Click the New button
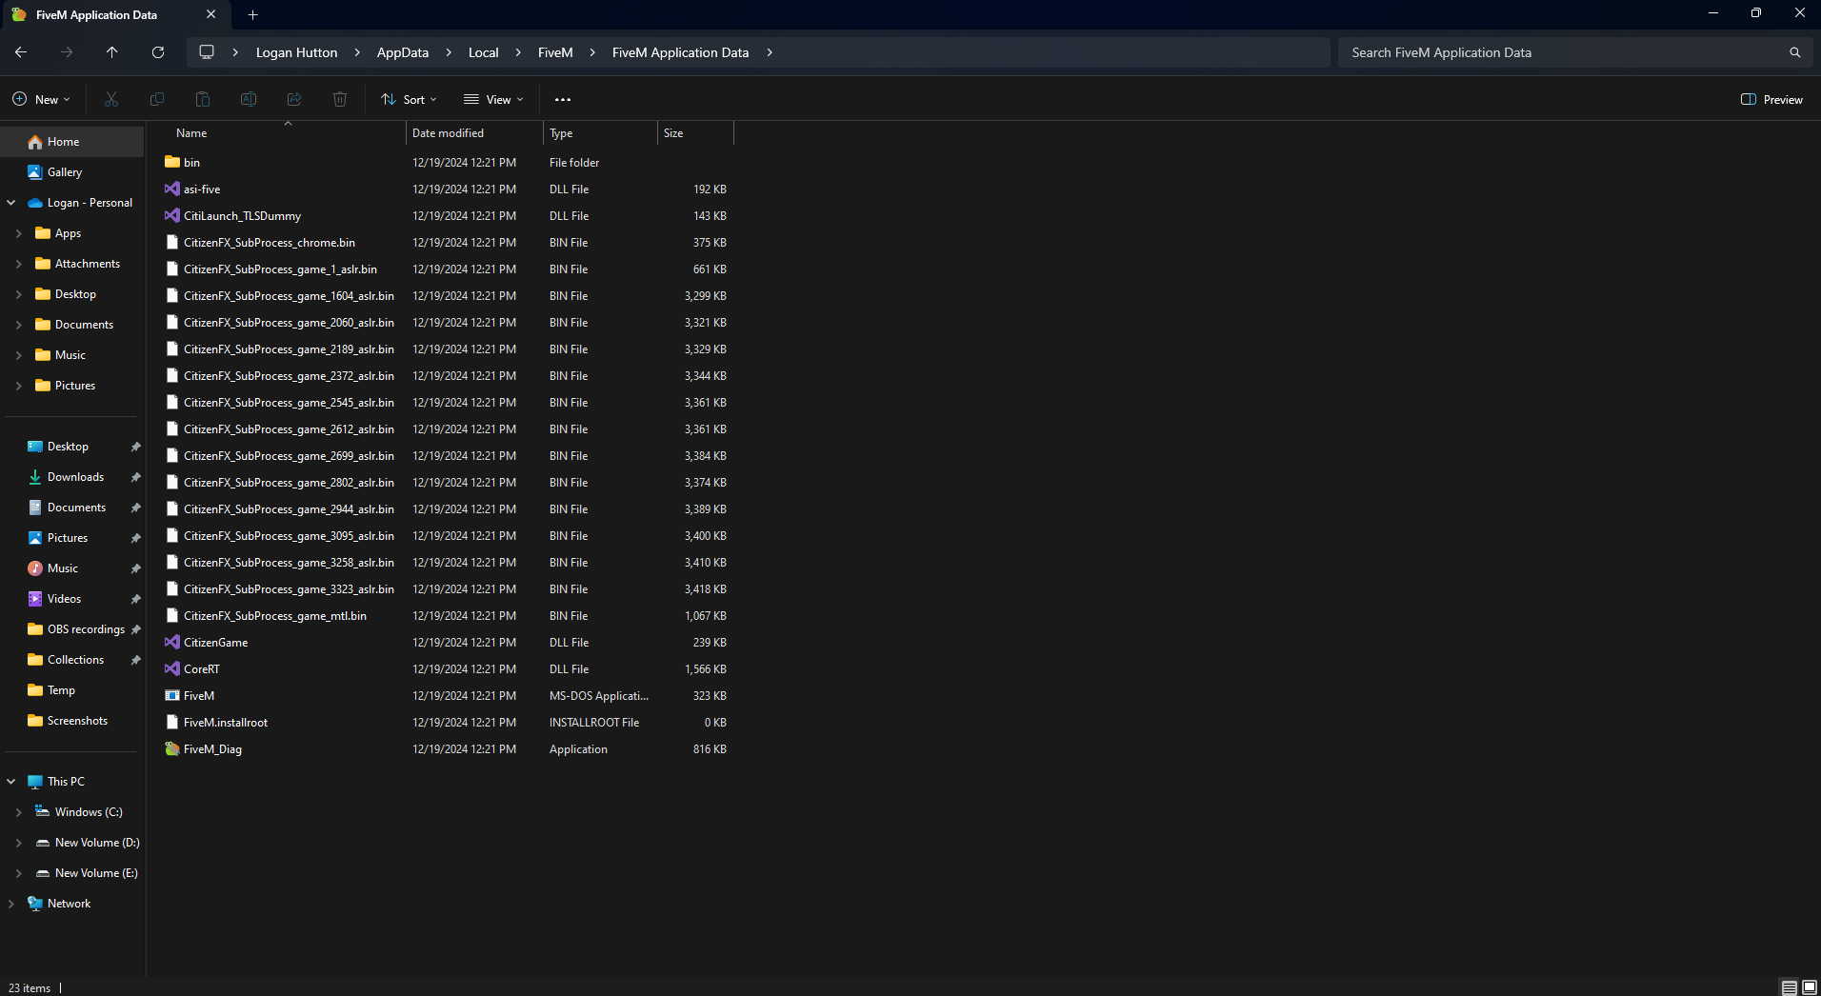 pos(41,99)
